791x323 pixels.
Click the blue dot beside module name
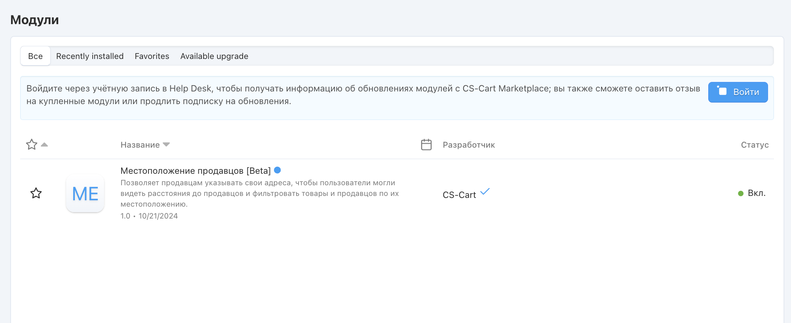click(x=278, y=170)
